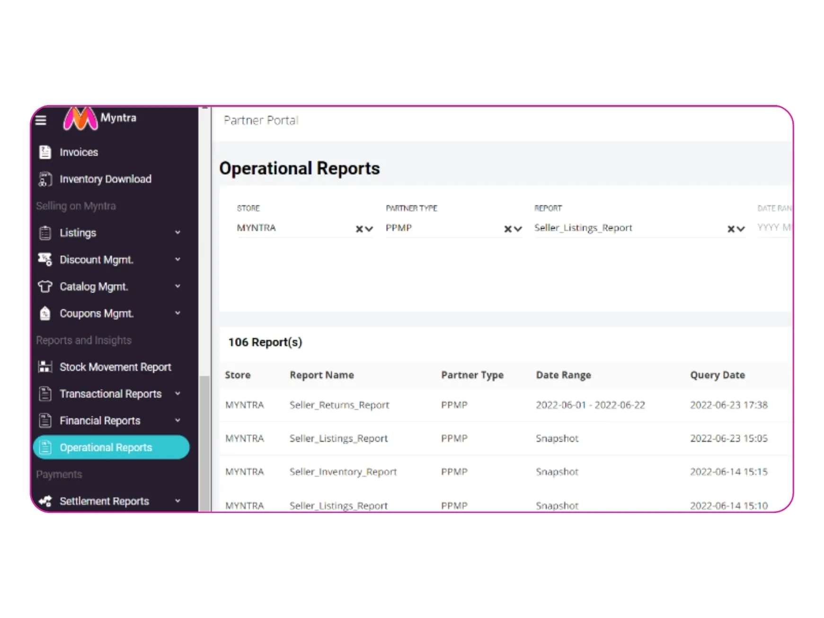Image resolution: width=824 pixels, height=618 pixels.
Task: Click query date 2022-06-14 15:10
Action: coord(729,505)
